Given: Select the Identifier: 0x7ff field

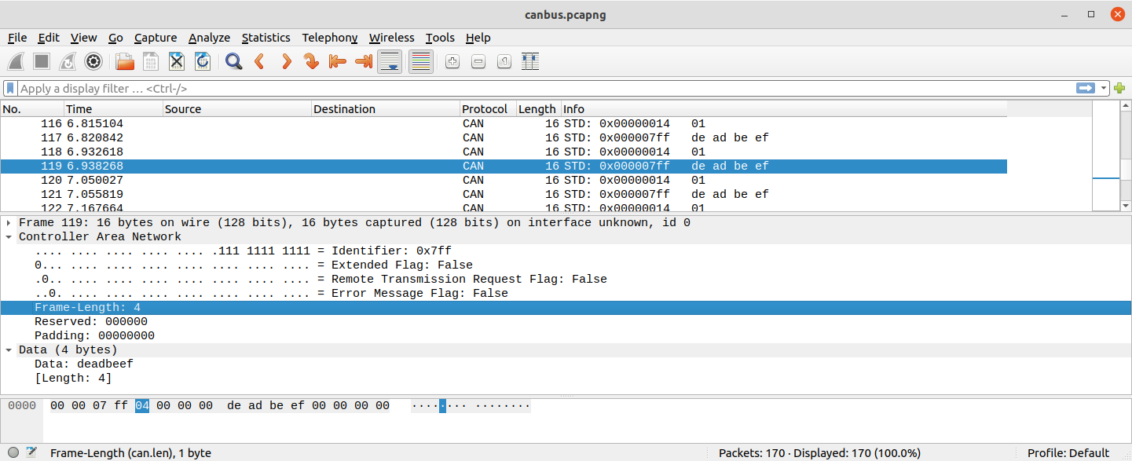Looking at the screenshot, I should 566,251.
